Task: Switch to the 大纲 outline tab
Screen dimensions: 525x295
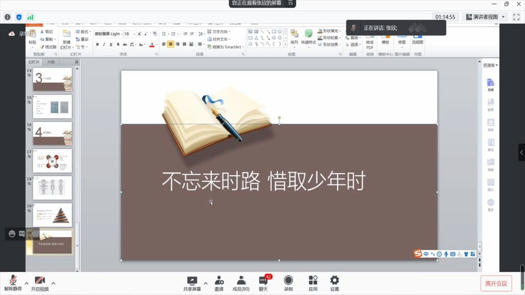Action: tap(51, 62)
